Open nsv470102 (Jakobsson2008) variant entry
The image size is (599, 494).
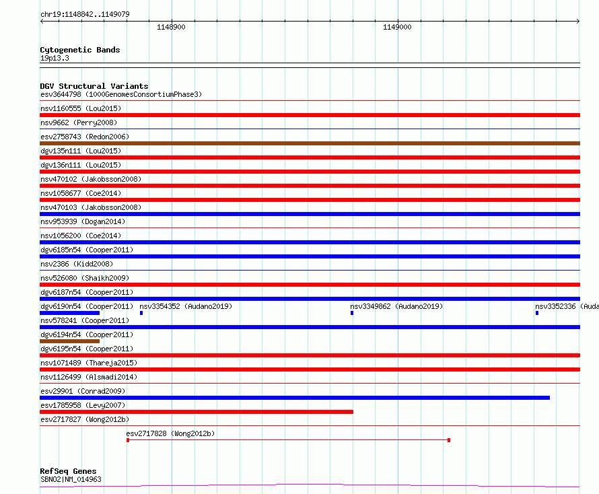(x=91, y=179)
